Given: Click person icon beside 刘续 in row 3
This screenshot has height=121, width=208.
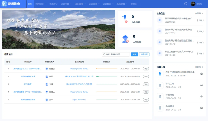Looking at the screenshot, I should click(47, 84).
